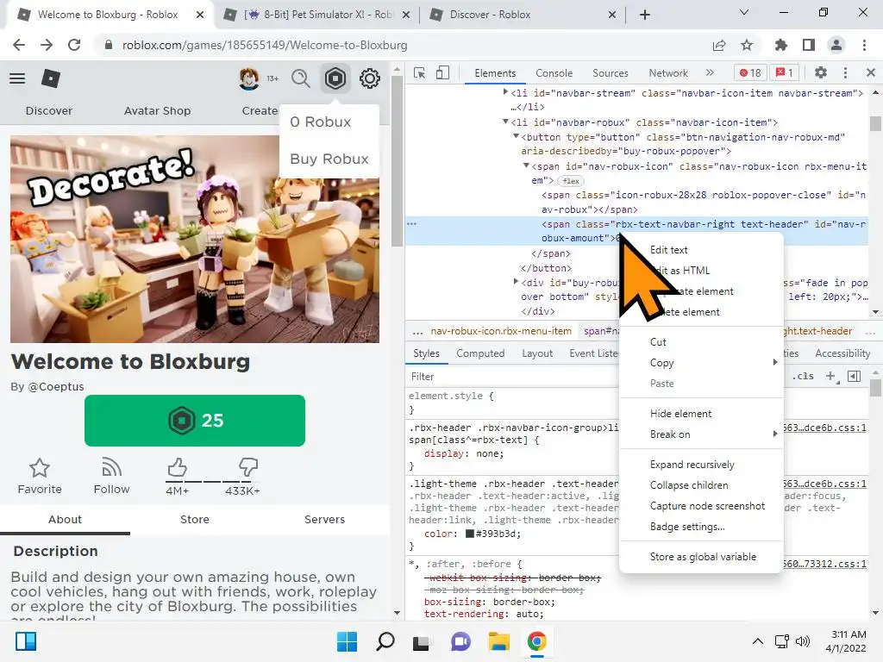This screenshot has width=883, height=662.
Task: Click the Follow feed icon
Action: 111,467
